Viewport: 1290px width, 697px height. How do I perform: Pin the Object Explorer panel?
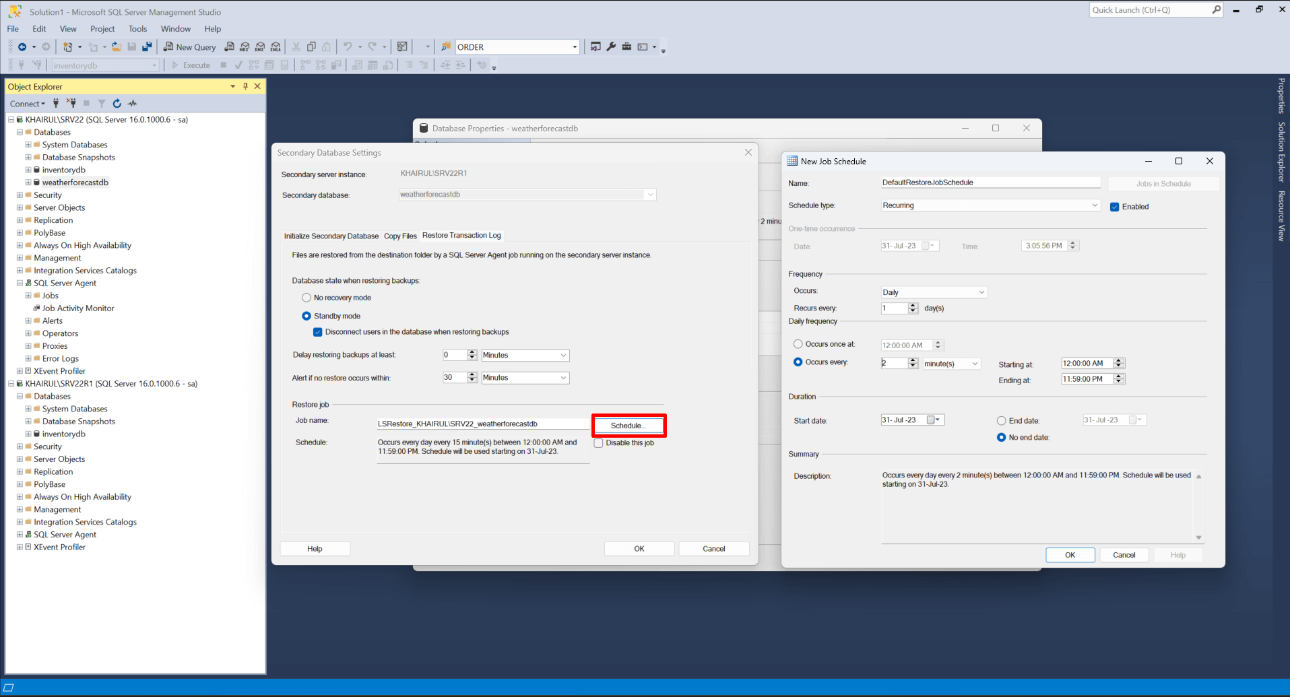pos(245,86)
